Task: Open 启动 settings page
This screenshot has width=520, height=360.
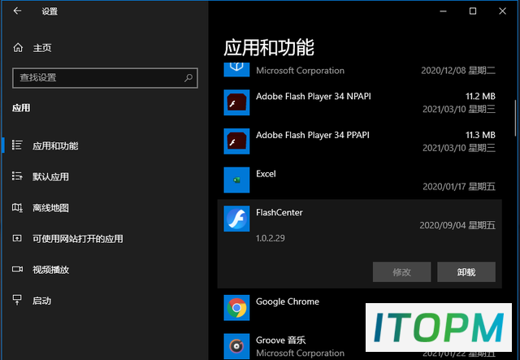Action: [x=41, y=301]
